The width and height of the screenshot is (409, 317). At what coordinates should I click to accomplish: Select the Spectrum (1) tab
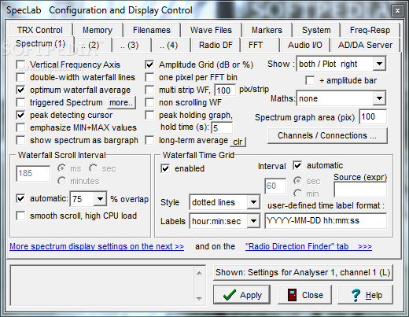(41, 43)
